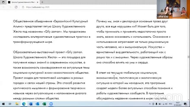Image resolution: width=190 pixels, height=107 pixels.
Task: Open the Windows Start menu
Action: click(3, 104)
